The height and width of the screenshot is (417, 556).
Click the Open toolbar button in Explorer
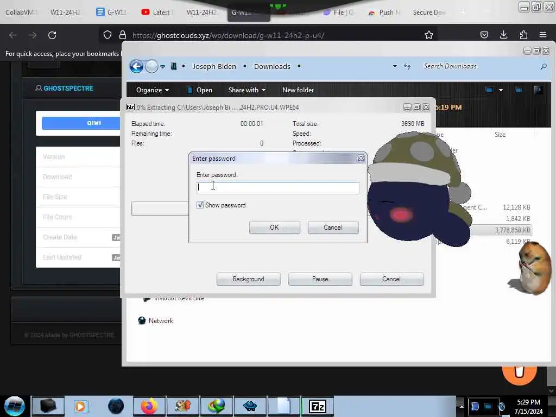[x=199, y=90]
